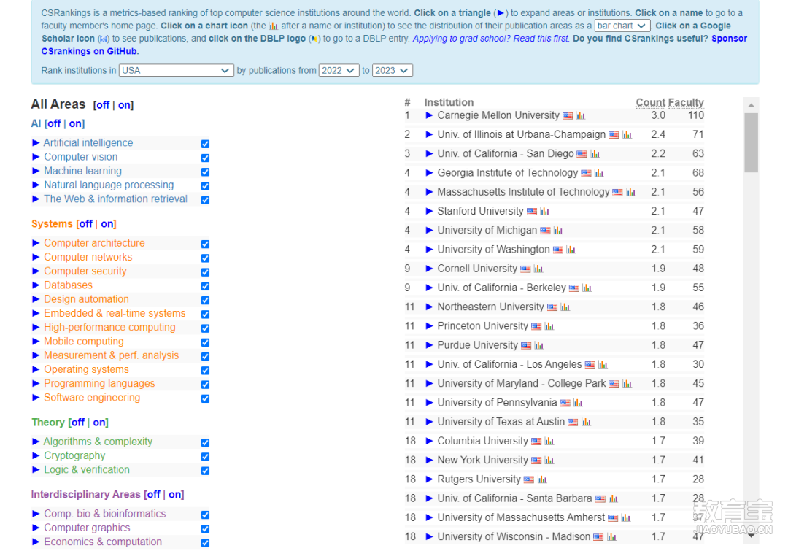Open the chart icon for New York University

tap(549, 460)
